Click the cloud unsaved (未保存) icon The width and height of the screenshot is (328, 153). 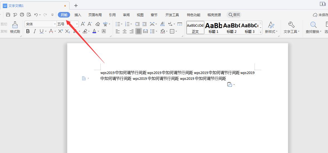click(315, 15)
